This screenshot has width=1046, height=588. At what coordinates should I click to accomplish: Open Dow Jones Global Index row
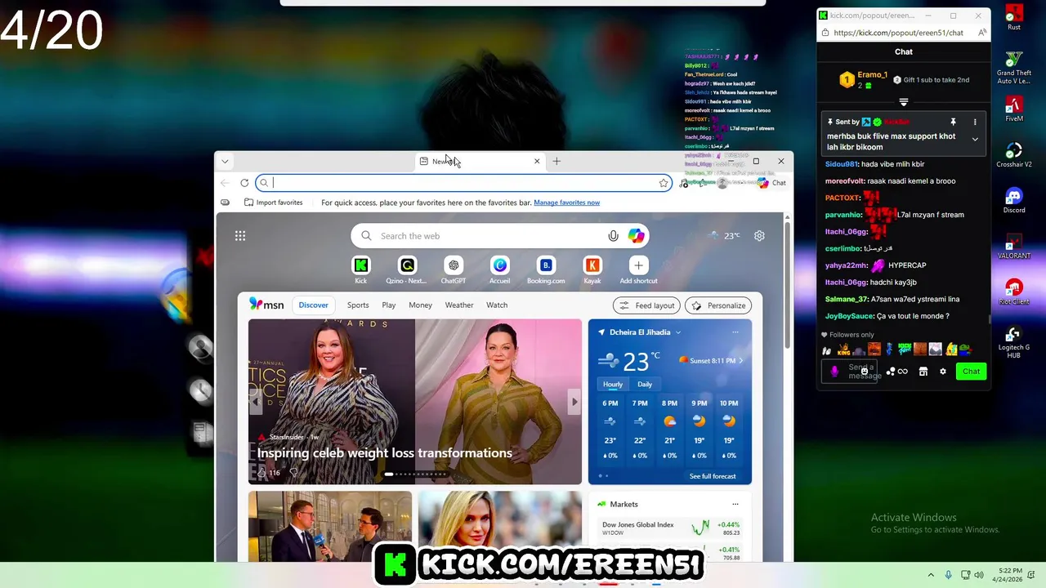(670, 528)
